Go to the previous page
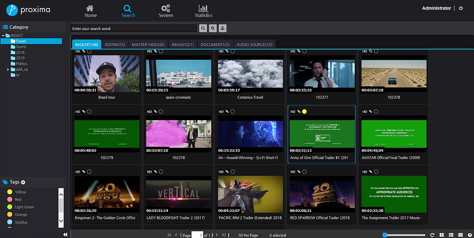The image size is (474, 238). (x=176, y=235)
